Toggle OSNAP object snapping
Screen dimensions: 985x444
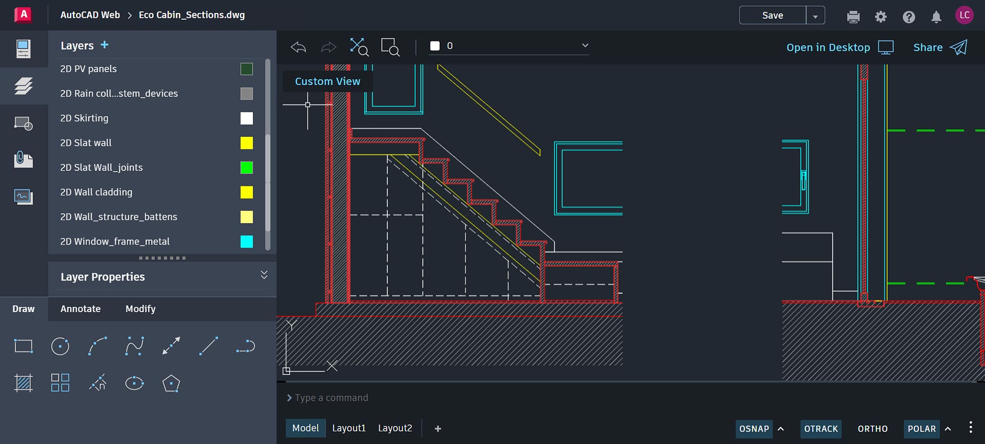(754, 429)
